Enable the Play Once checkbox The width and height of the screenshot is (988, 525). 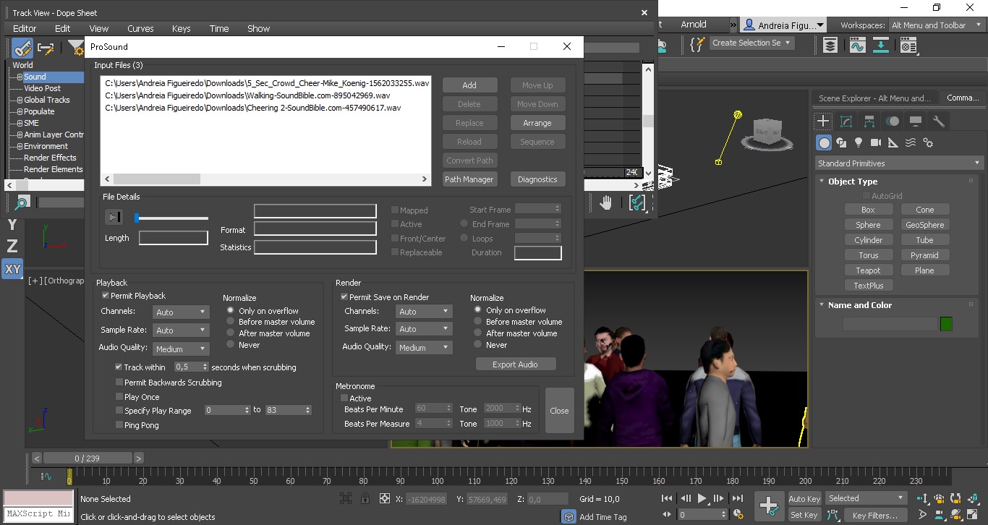click(119, 397)
